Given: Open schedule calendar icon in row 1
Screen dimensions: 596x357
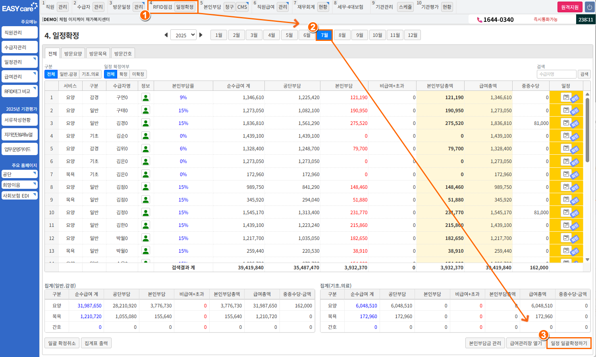Looking at the screenshot, I should coord(566,97).
